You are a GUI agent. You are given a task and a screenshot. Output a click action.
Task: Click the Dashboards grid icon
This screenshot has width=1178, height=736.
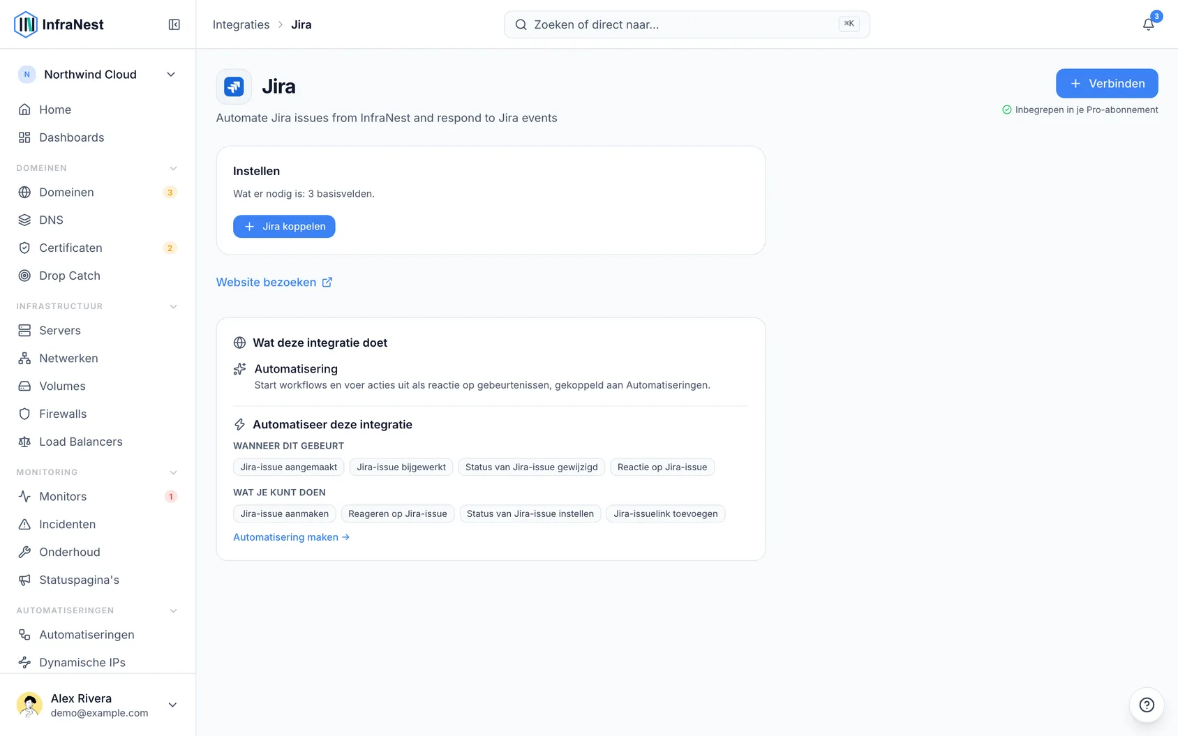click(24, 137)
